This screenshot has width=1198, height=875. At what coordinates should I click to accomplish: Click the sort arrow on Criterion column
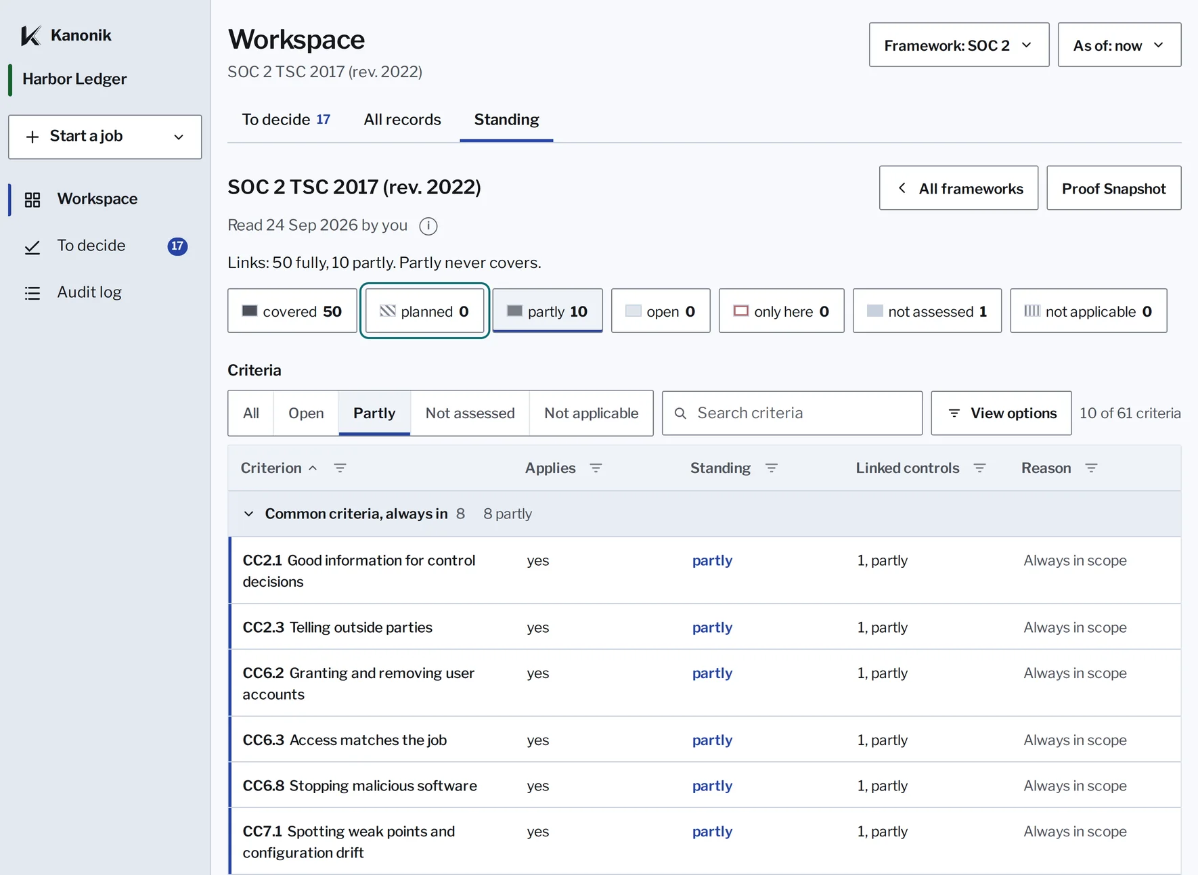pyautogui.click(x=313, y=468)
